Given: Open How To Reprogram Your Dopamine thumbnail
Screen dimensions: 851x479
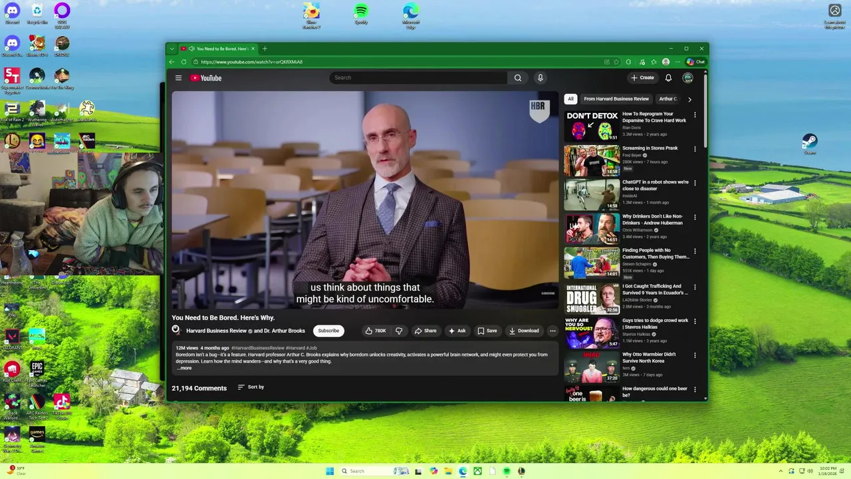Looking at the screenshot, I should (x=592, y=126).
